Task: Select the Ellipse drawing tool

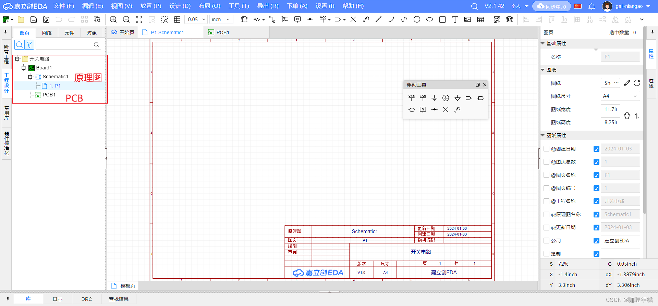Action: (x=429, y=19)
